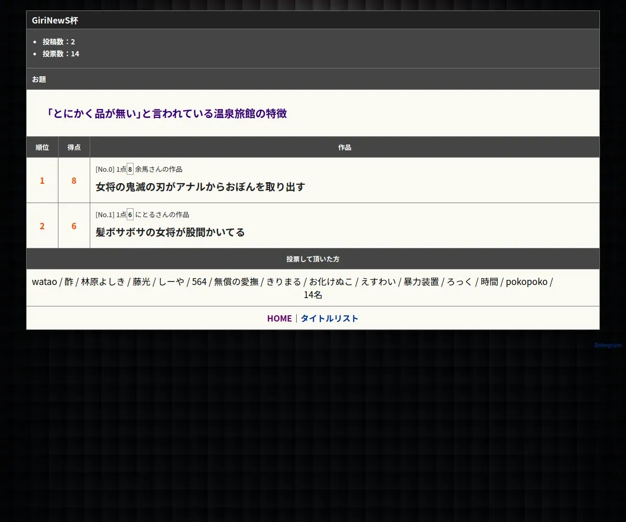Click 余馬さんの作品 entry label
The height and width of the screenshot is (522, 626).
[x=159, y=169]
